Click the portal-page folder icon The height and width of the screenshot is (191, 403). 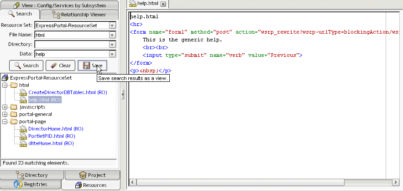(x=14, y=121)
